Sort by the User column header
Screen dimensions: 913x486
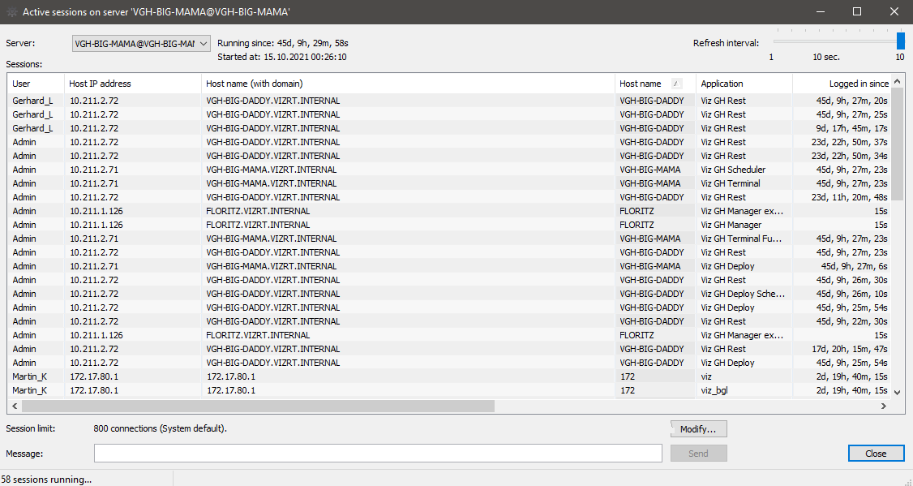(36, 84)
